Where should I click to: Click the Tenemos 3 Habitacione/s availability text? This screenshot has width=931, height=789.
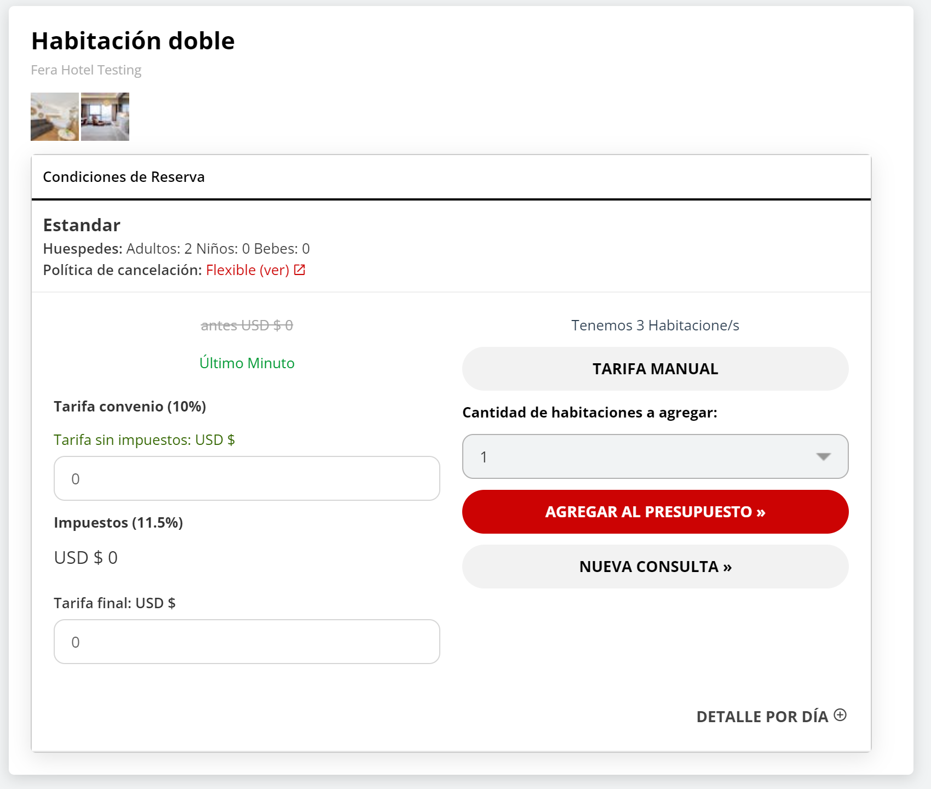[x=655, y=325]
